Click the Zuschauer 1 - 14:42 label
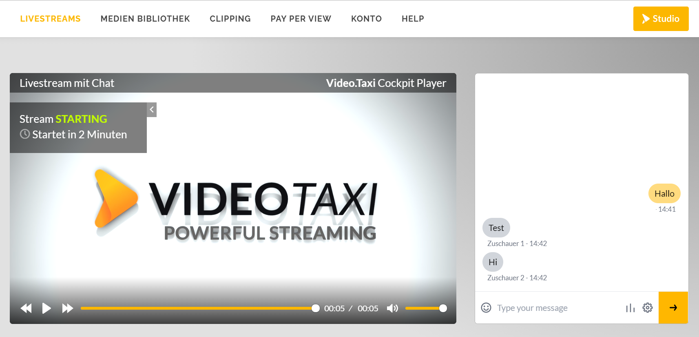 [x=517, y=244]
